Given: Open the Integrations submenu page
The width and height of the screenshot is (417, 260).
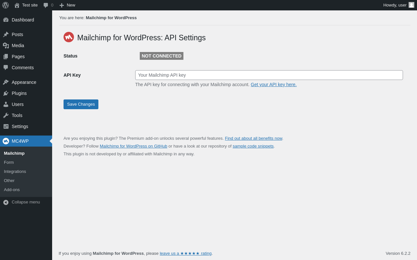Looking at the screenshot, I should [x=15, y=171].
